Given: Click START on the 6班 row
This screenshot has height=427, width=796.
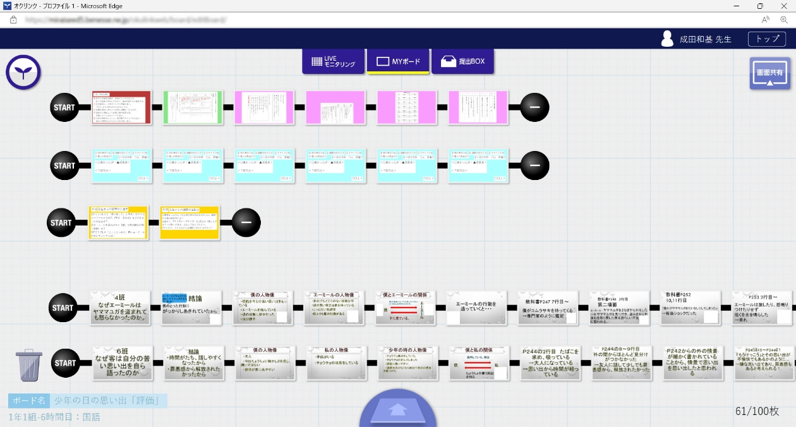Looking at the screenshot, I should click(x=66, y=363).
